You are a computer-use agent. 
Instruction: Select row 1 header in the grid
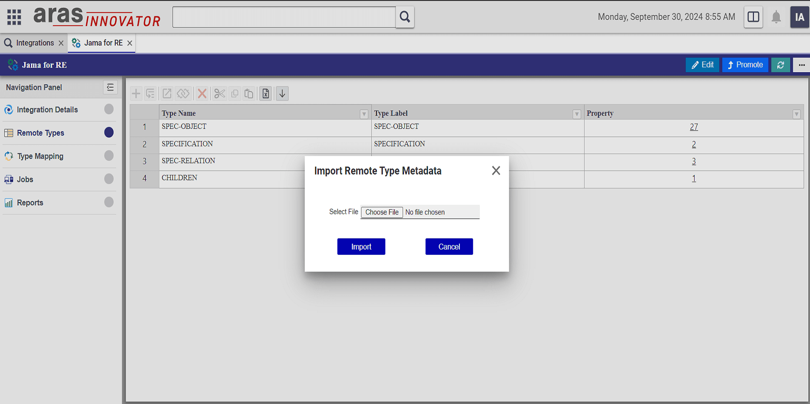(x=145, y=127)
